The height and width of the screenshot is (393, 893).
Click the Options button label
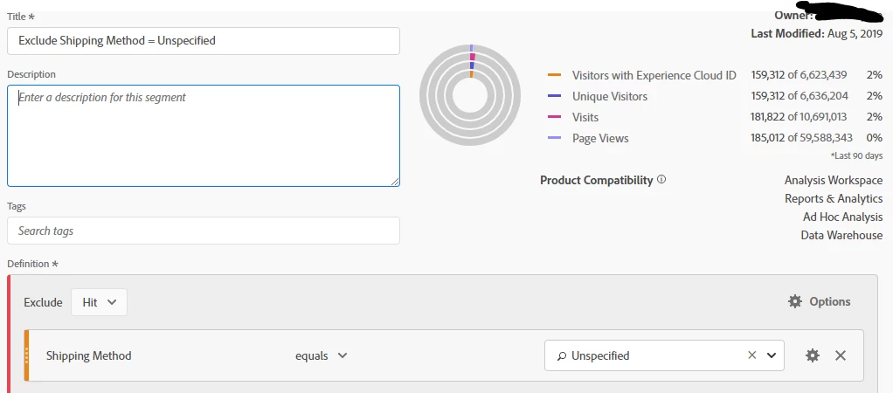pos(829,301)
